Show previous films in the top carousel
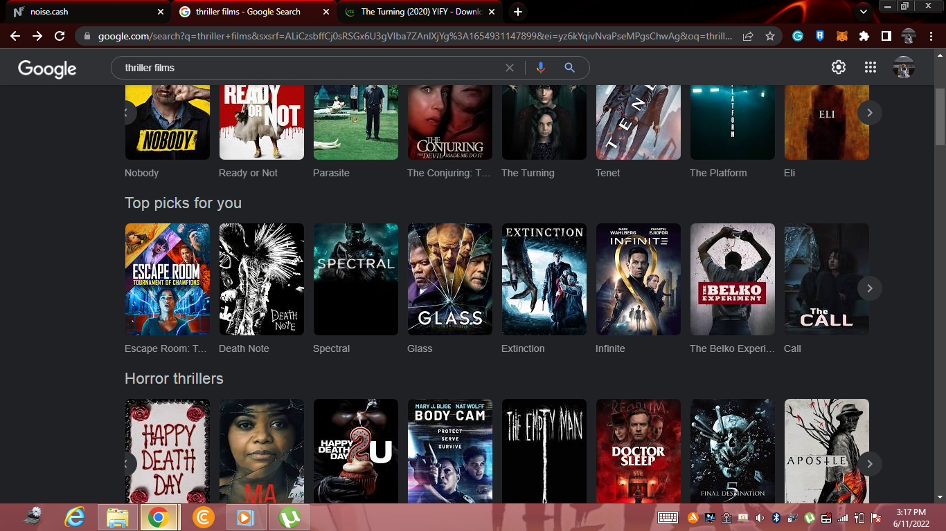 127,112
